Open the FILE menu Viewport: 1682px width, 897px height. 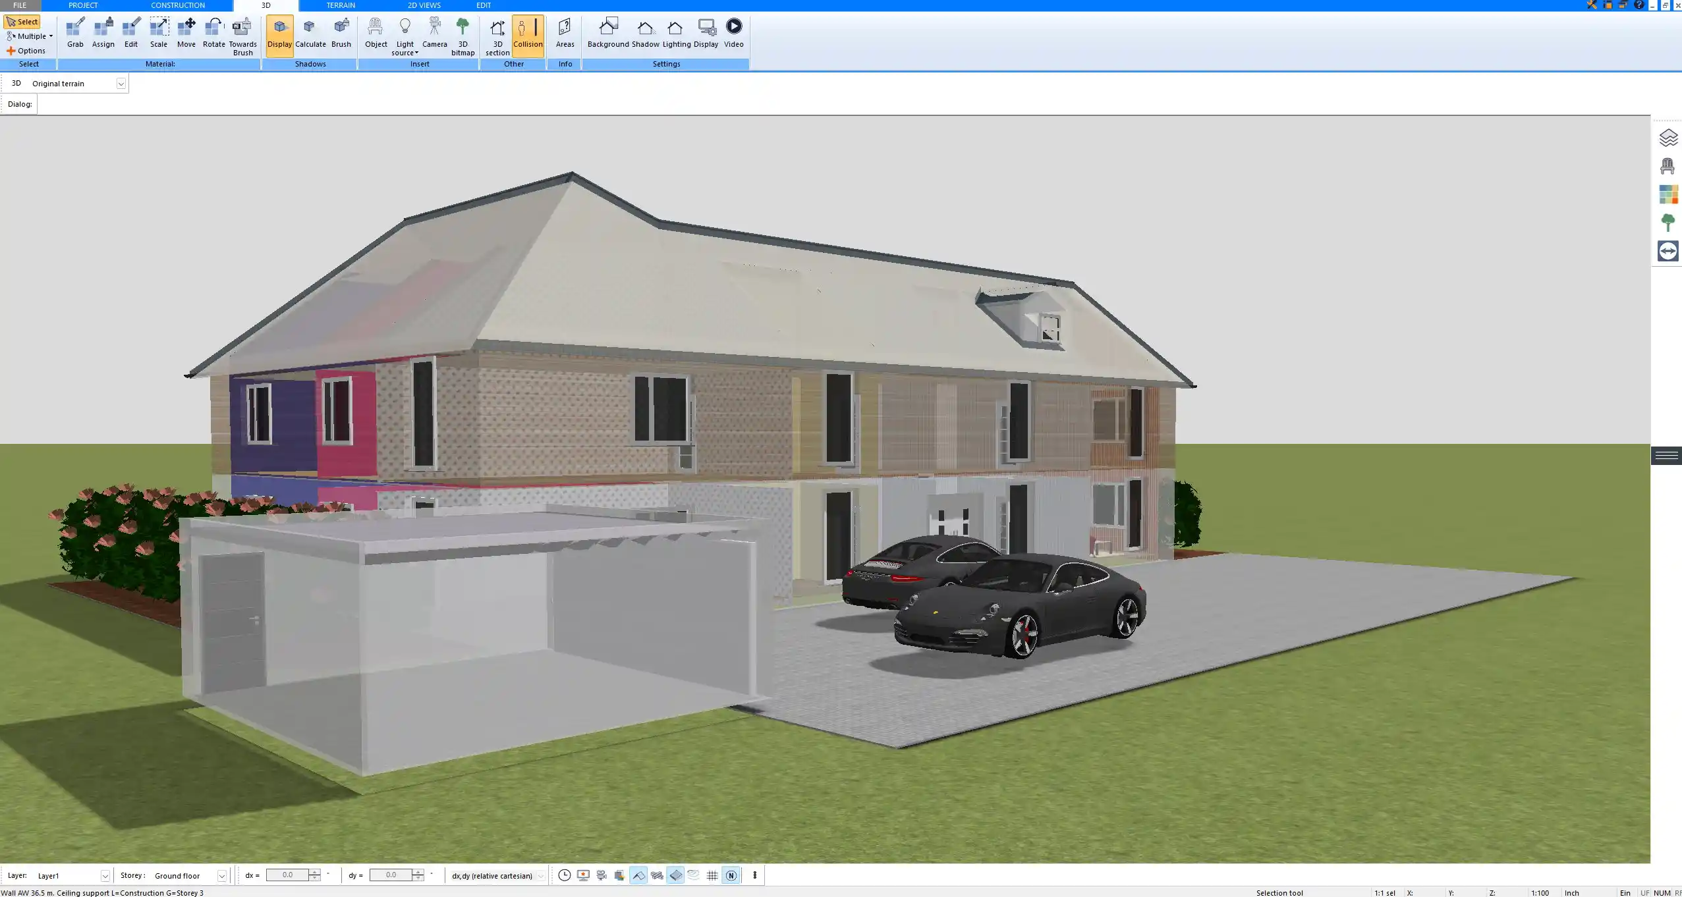(x=20, y=5)
